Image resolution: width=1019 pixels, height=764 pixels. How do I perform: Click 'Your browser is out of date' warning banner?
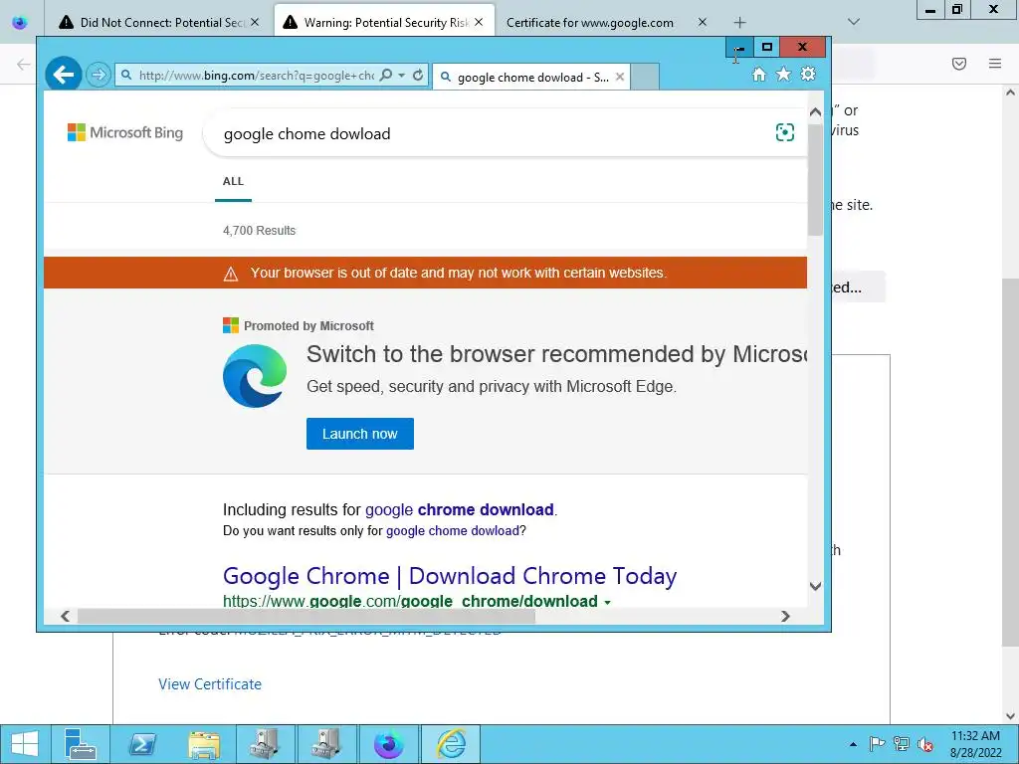pos(425,273)
